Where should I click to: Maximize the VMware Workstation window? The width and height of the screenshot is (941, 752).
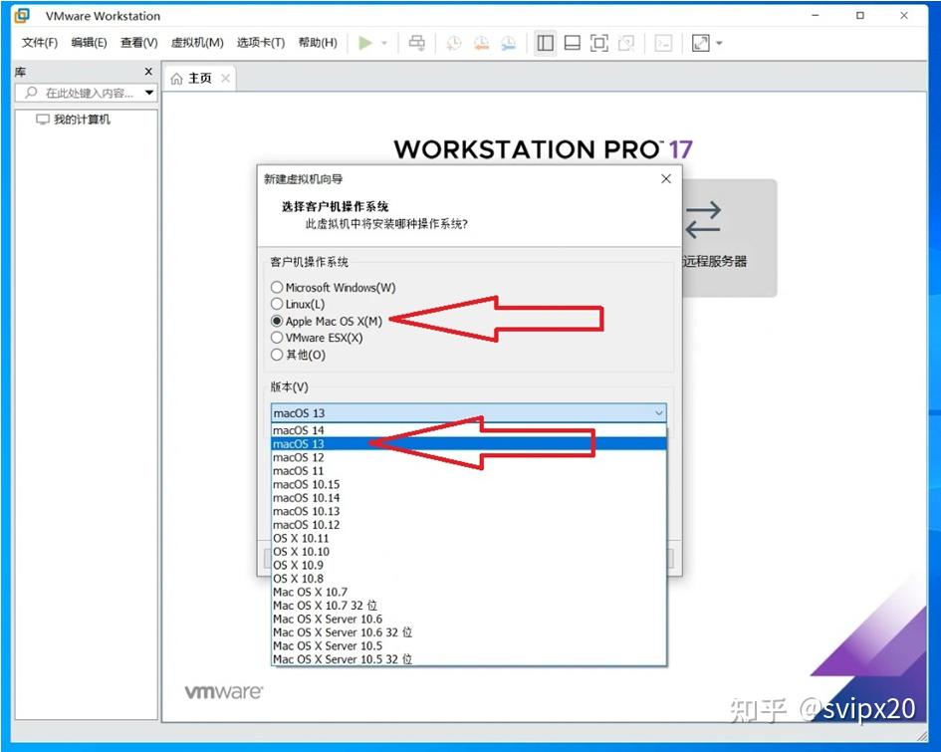click(860, 16)
